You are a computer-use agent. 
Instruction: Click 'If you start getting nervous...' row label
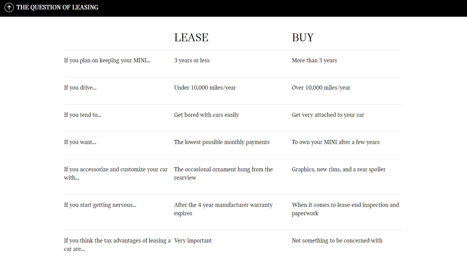tap(100, 205)
